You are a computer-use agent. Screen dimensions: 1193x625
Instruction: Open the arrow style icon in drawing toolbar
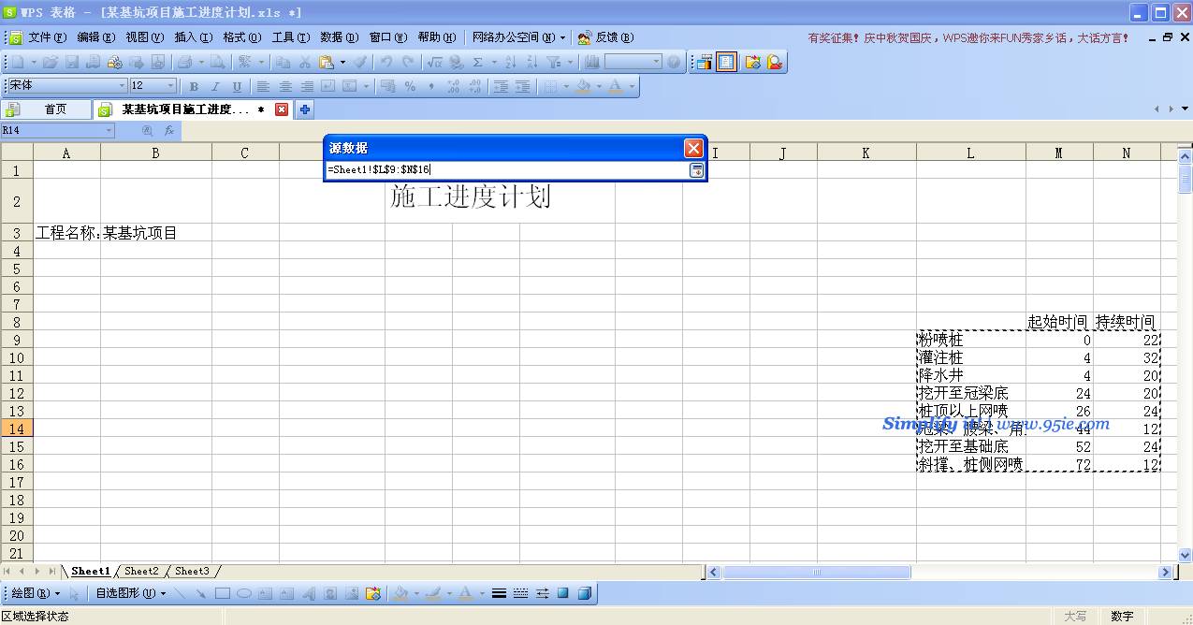tap(542, 593)
